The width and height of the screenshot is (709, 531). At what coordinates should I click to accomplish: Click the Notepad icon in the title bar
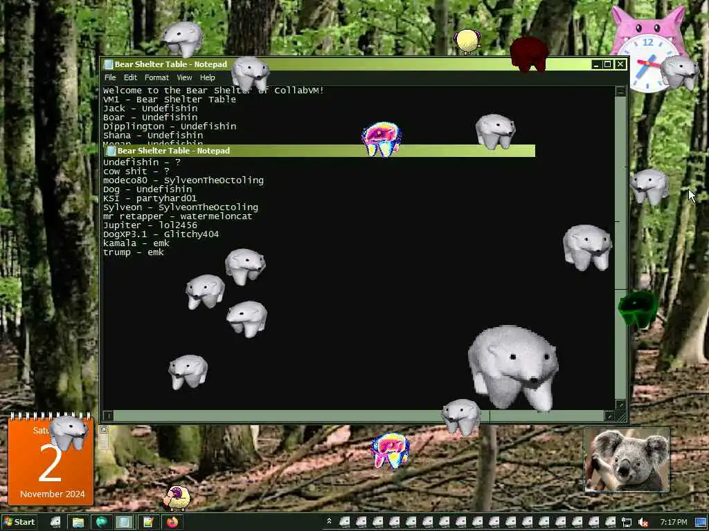tap(109, 64)
